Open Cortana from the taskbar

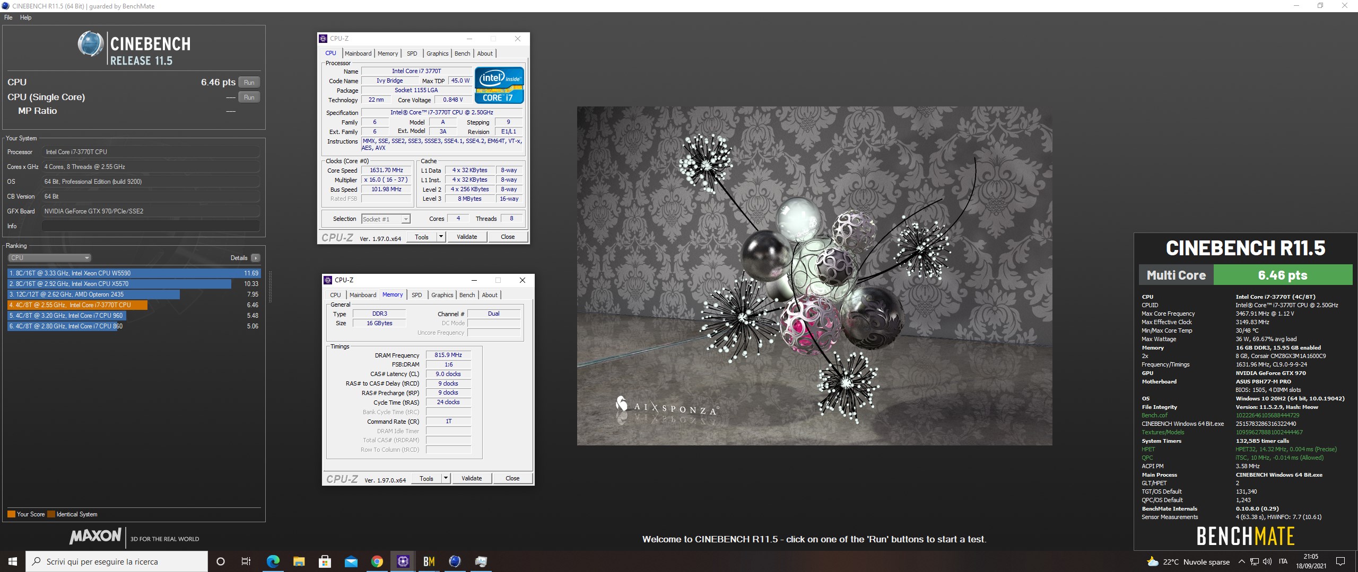pos(221,561)
